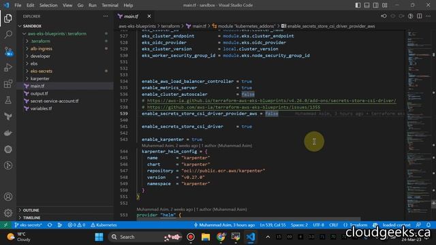Screen dimensions: 436x245
Task: Open the Terminal menu
Action: 110,5
